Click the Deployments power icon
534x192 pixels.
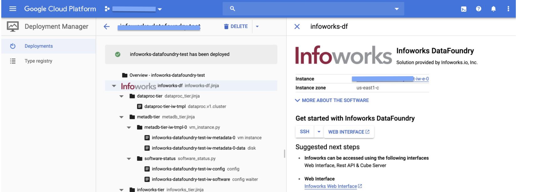tap(13, 46)
